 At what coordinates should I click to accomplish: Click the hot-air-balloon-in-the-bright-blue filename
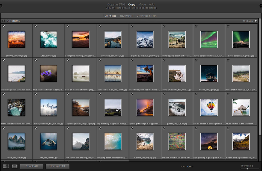pos(209,124)
